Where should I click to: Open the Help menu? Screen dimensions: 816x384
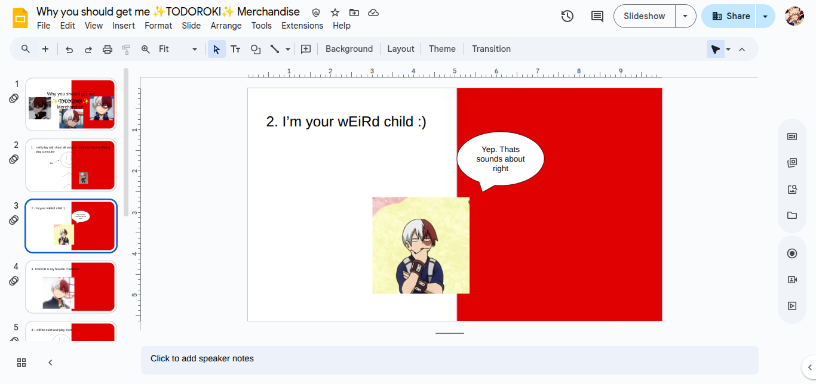(x=342, y=26)
